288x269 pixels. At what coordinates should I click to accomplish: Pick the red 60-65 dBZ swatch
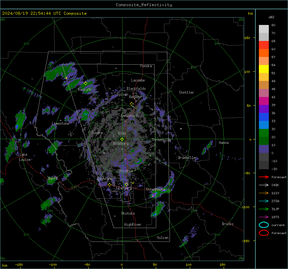coord(264,45)
